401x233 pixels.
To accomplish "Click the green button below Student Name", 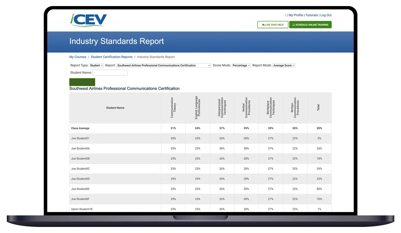I will pos(82,82).
